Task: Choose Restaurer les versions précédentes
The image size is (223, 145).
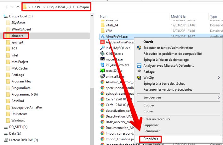Action: click(168, 89)
